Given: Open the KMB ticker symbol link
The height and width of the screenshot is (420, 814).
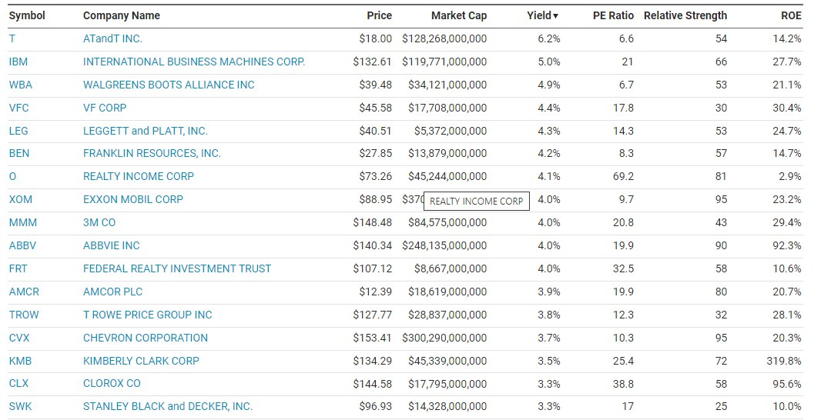Looking at the screenshot, I should [x=20, y=361].
